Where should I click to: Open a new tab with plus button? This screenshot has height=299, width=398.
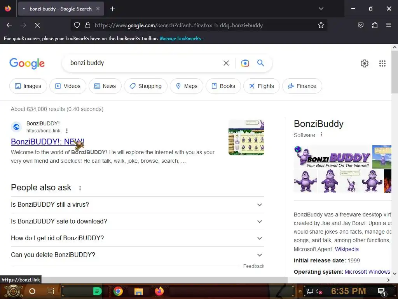point(112,9)
